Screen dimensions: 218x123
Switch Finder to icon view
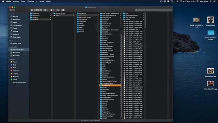[32, 10]
